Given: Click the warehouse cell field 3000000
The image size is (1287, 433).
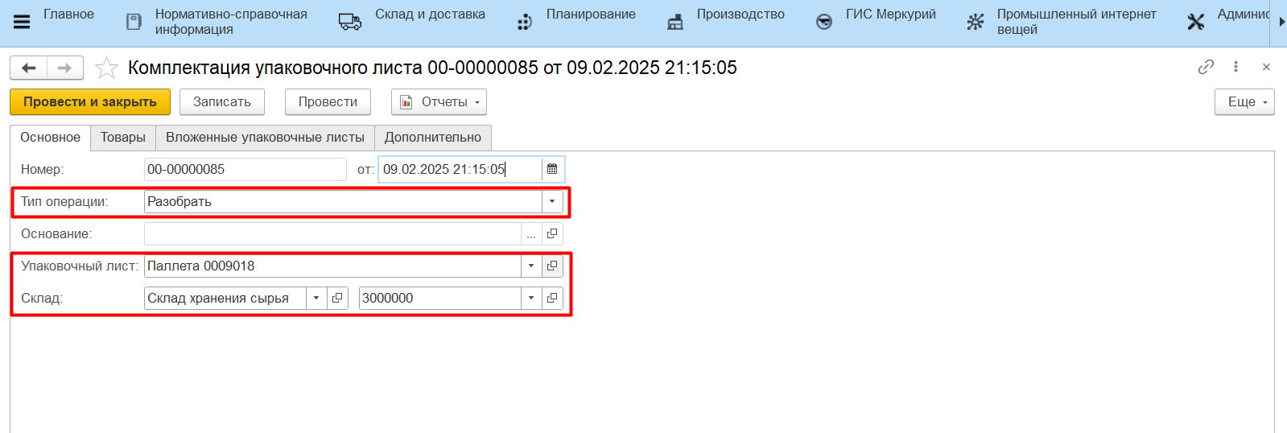Looking at the screenshot, I should pyautogui.click(x=440, y=298).
